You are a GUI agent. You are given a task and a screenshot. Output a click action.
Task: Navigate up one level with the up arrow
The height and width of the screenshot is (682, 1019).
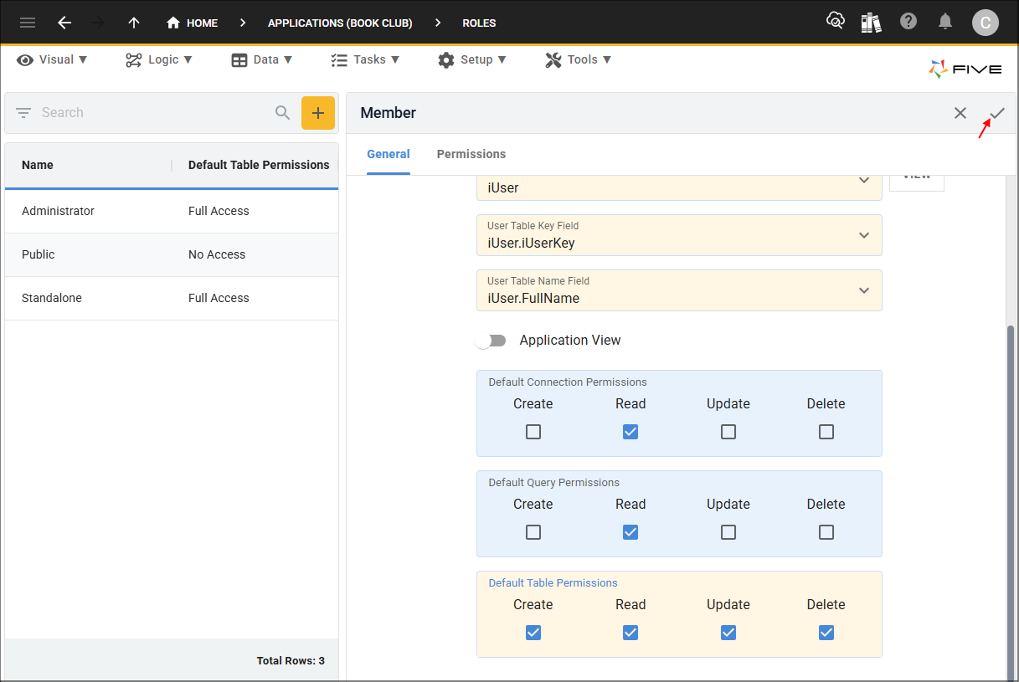coord(134,23)
